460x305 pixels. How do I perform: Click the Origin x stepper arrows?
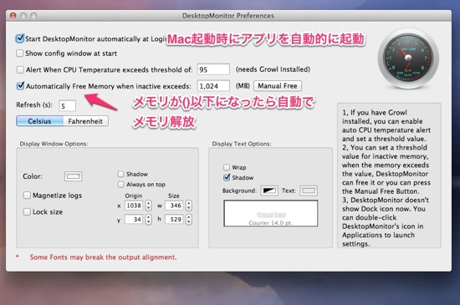[148, 206]
